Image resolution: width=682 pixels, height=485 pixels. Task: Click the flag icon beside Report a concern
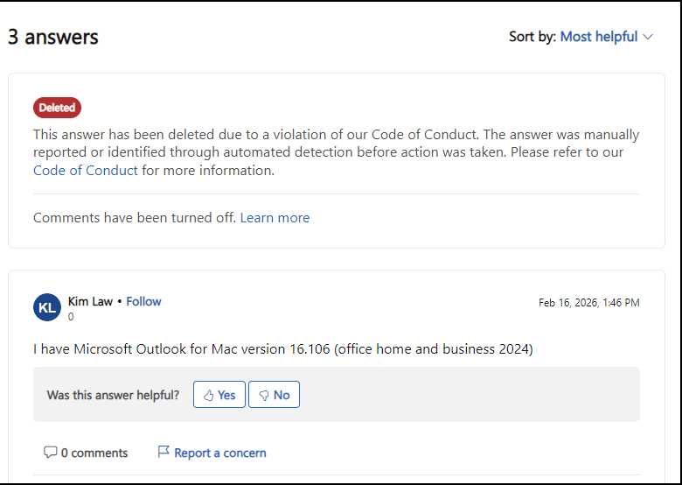[164, 452]
